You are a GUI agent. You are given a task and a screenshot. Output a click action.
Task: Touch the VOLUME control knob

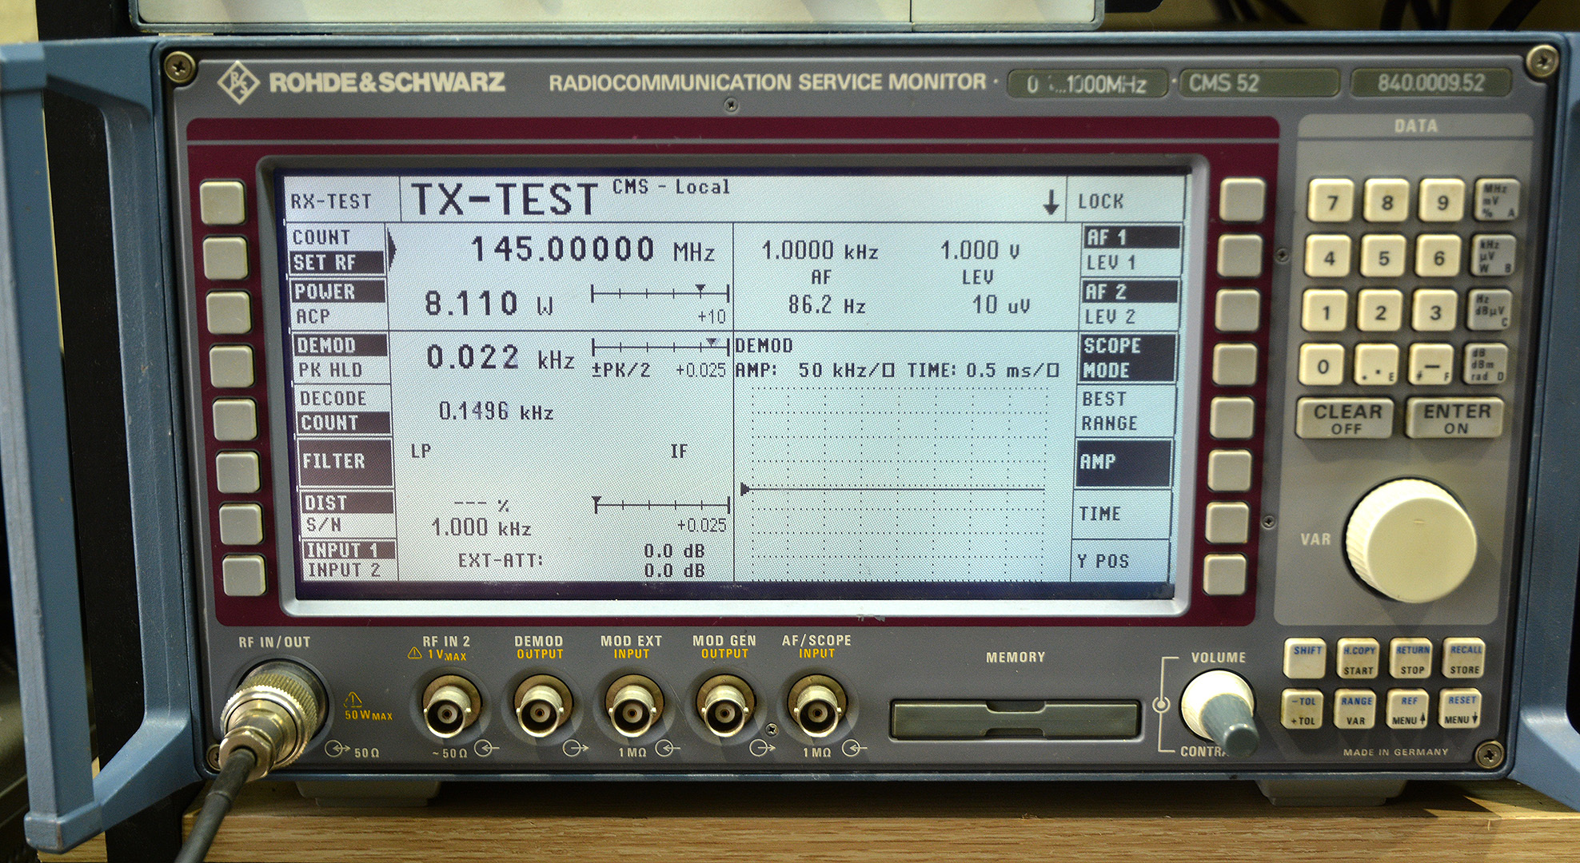point(1219,706)
